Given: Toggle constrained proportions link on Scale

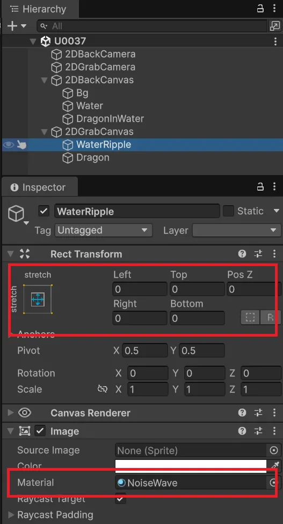Looking at the screenshot, I should [103, 389].
